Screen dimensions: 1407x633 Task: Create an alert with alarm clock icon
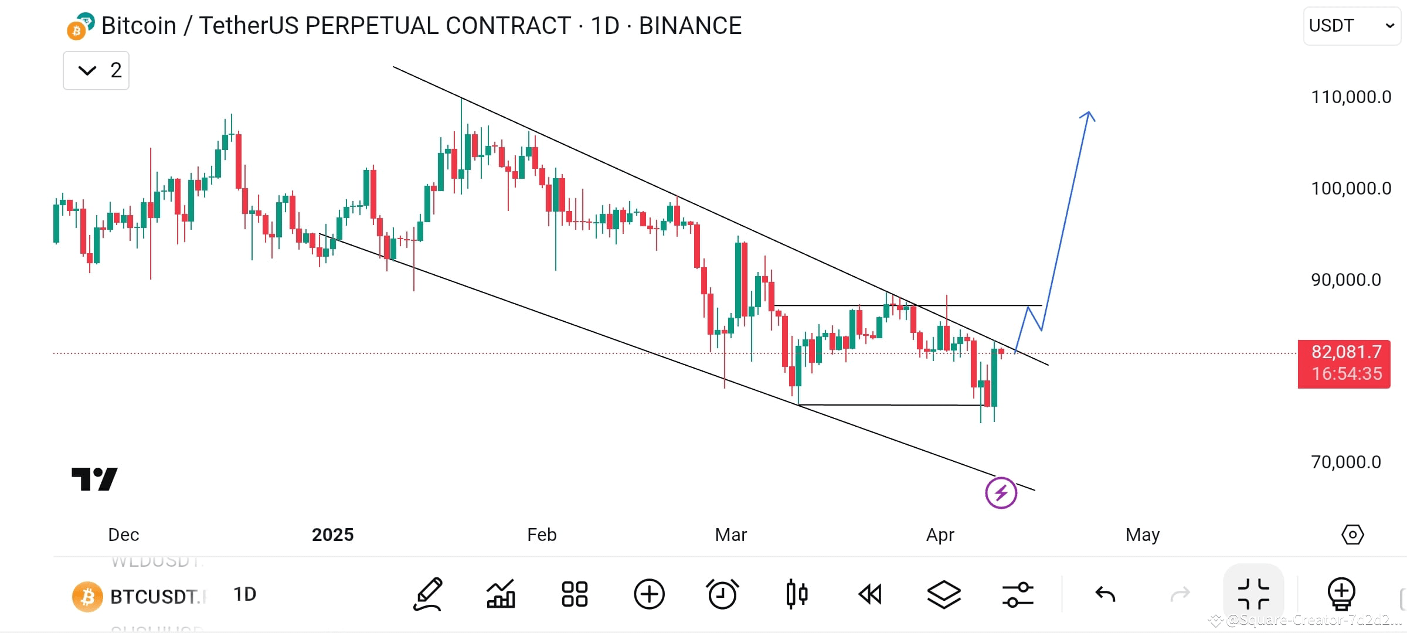722,594
